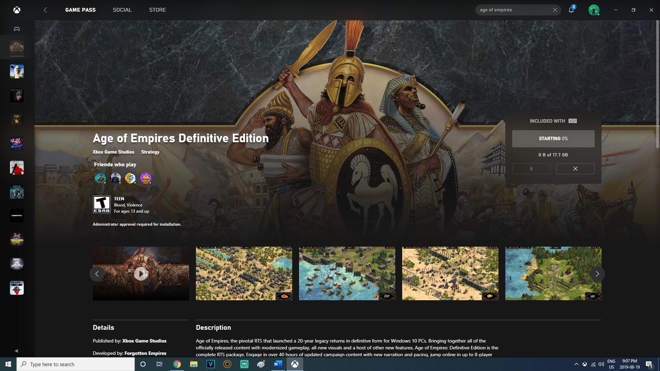Image resolution: width=660 pixels, height=371 pixels.
Task: Clear the search box with the X
Action: [x=555, y=10]
